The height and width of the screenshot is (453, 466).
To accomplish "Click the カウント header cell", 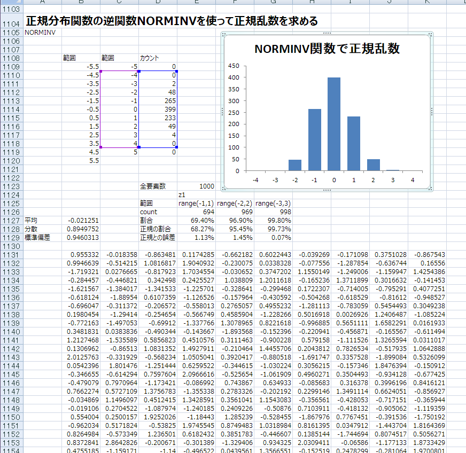I will coord(158,58).
